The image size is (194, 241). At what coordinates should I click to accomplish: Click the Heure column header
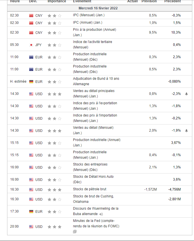point(15,1)
